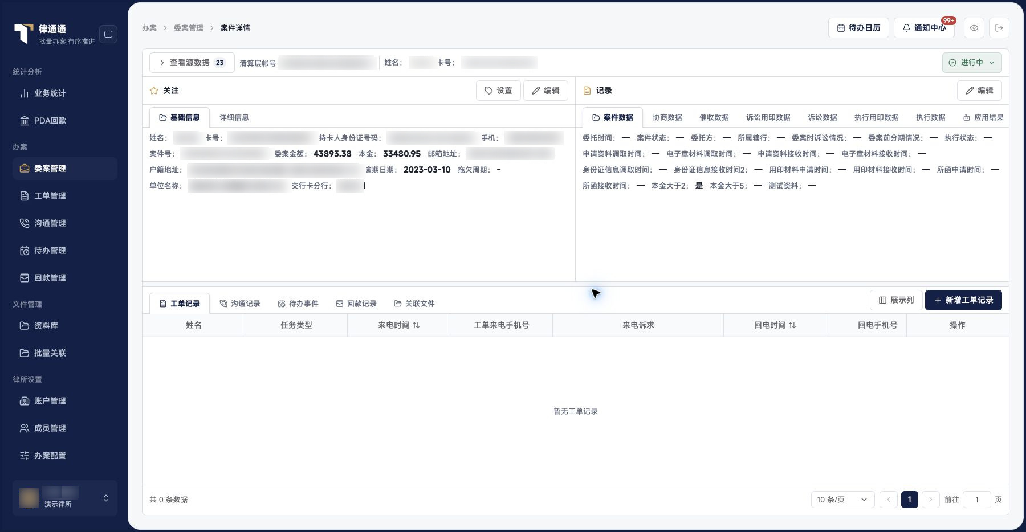Open the 通知中心 notifications
Viewport: 1026px width, 532px height.
click(x=924, y=28)
